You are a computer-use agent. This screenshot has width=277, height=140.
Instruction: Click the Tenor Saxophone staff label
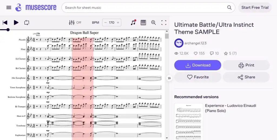[x=18, y=87]
